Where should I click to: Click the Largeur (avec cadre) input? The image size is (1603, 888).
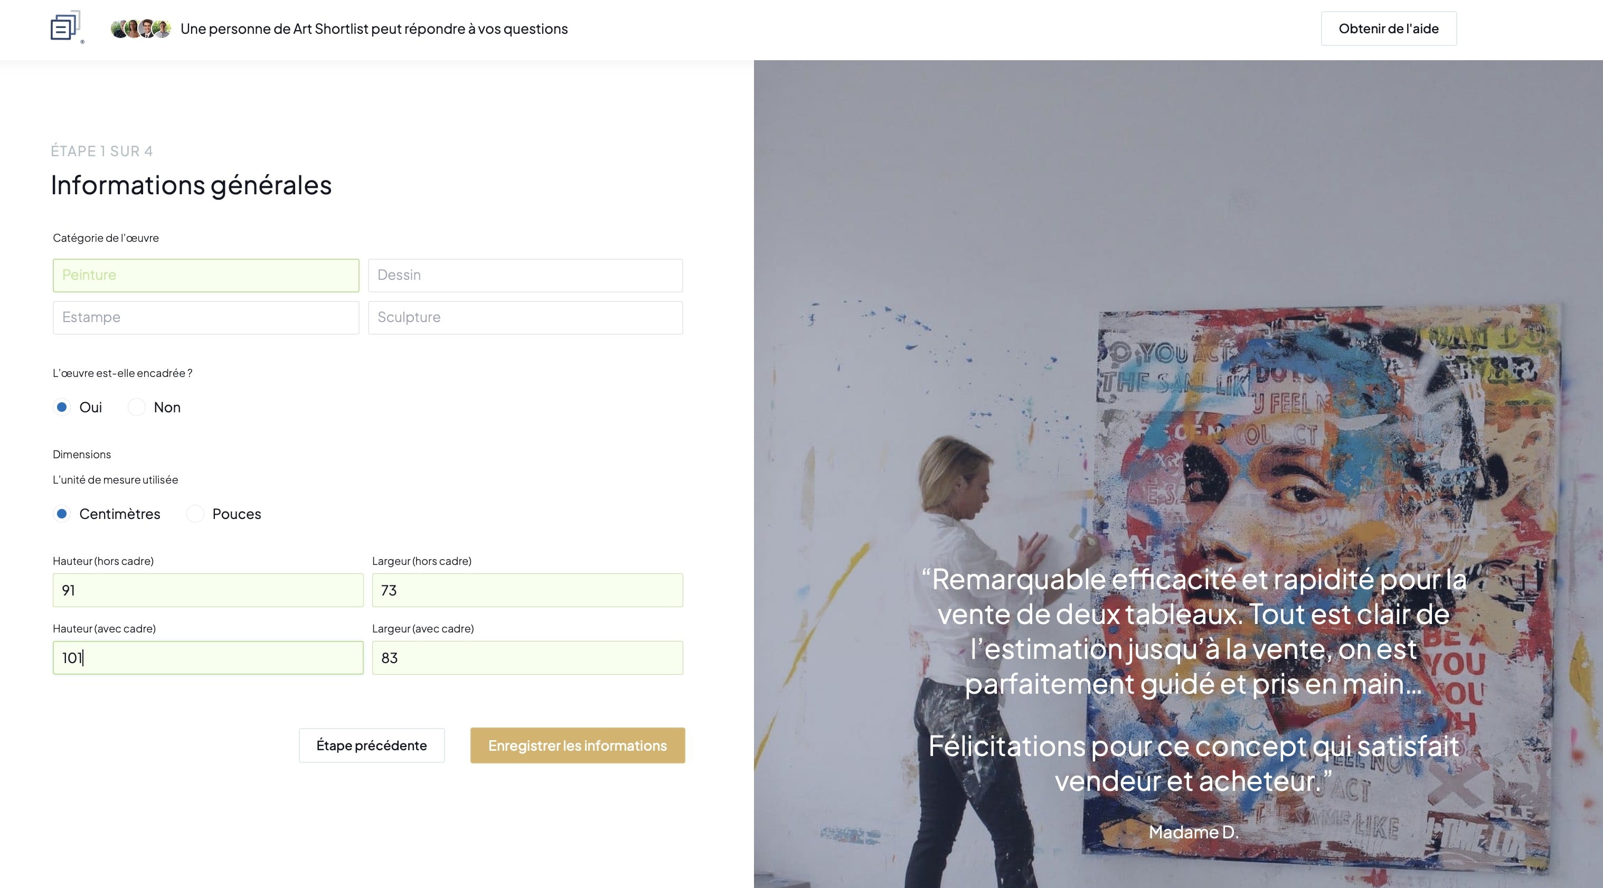(x=527, y=658)
